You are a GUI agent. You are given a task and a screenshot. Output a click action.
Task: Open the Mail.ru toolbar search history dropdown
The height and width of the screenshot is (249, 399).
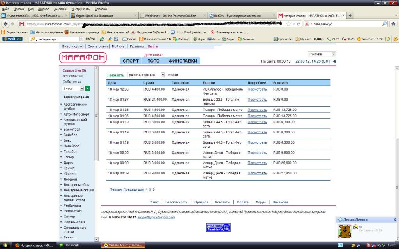81,39
